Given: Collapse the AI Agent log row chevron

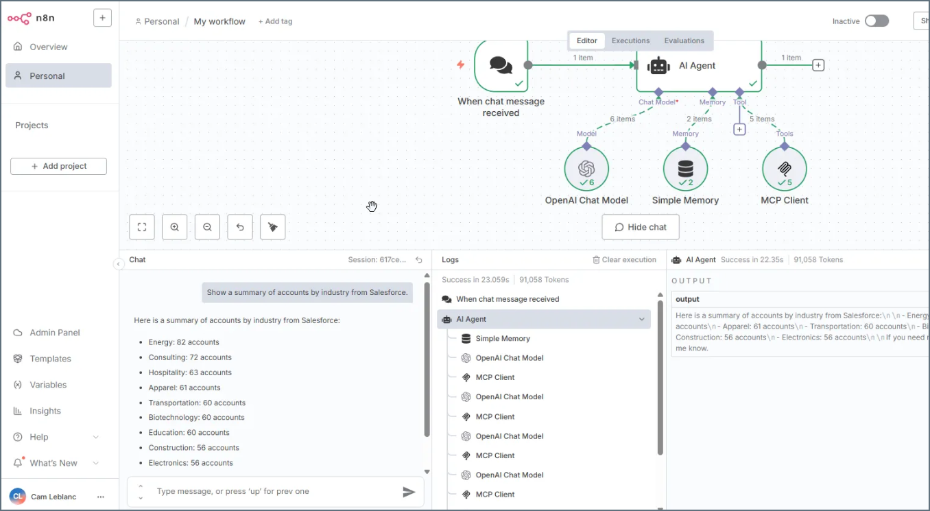Looking at the screenshot, I should (x=642, y=319).
